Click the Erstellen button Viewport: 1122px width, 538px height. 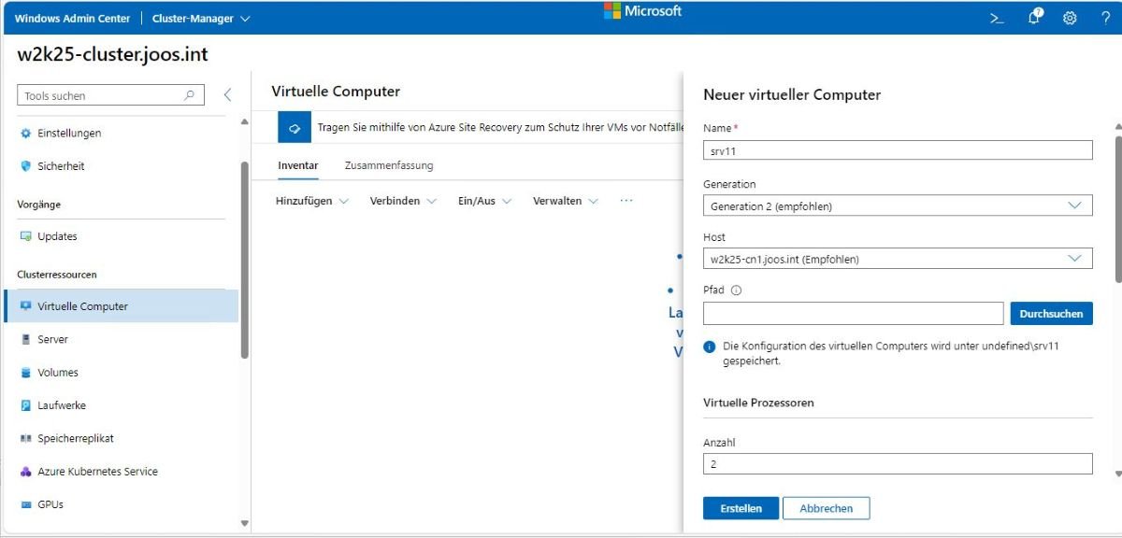(741, 508)
